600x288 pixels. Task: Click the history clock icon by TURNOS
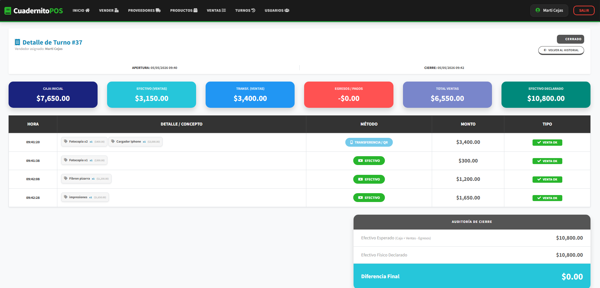coord(253,10)
